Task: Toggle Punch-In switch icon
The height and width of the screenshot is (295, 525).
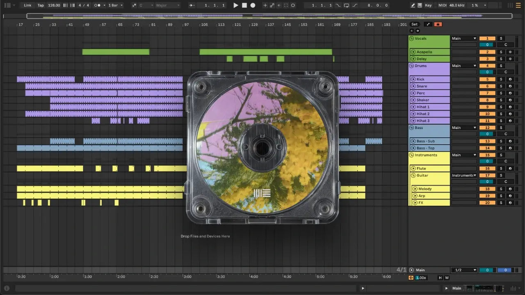Action: (338, 5)
